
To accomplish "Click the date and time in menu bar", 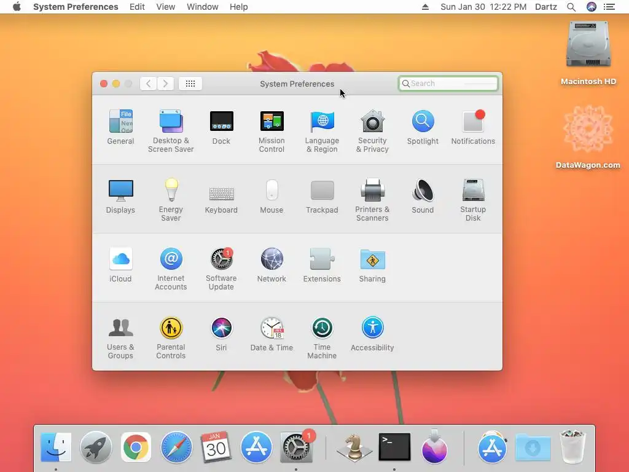I will pos(483,7).
